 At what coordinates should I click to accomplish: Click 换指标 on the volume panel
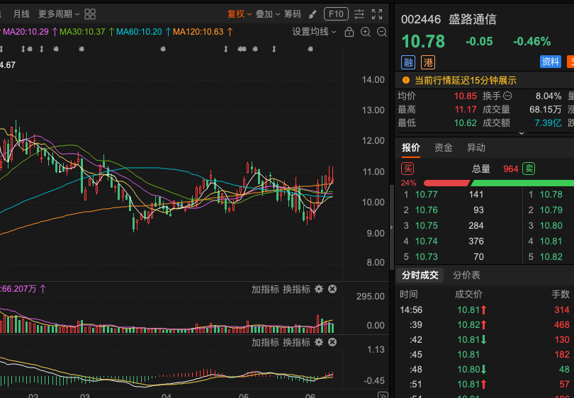point(296,290)
